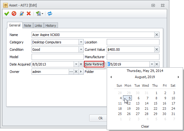This screenshot has height=131, width=184.
Task: Open the History tab
Action: (x=51, y=26)
